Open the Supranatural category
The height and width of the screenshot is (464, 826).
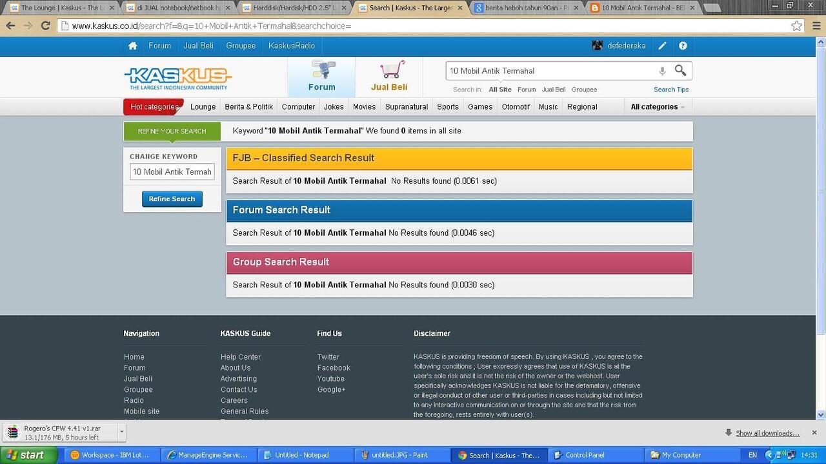click(x=407, y=107)
